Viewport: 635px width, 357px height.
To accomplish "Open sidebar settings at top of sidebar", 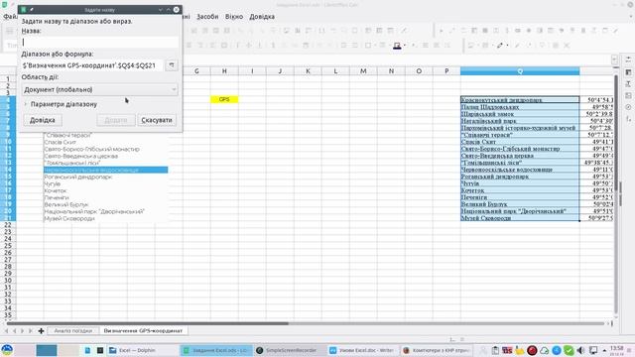I will click(x=628, y=59).
